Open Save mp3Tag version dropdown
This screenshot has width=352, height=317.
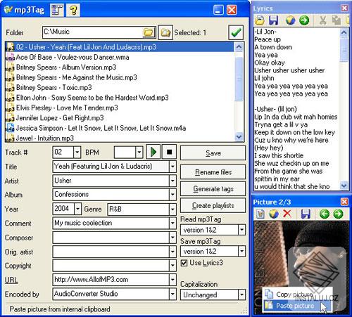(241, 252)
